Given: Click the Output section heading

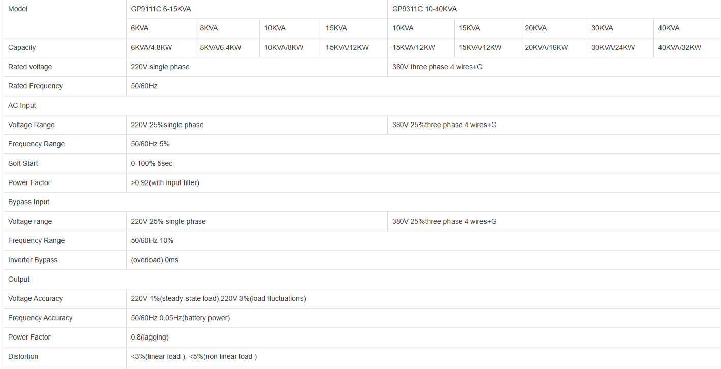Looking at the screenshot, I should (19, 280).
